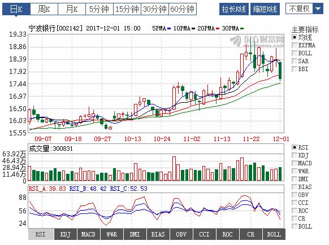The height and width of the screenshot is (245, 329).
Task: Open the 月K monthly chart tab
Action: pyautogui.click(x=72, y=9)
